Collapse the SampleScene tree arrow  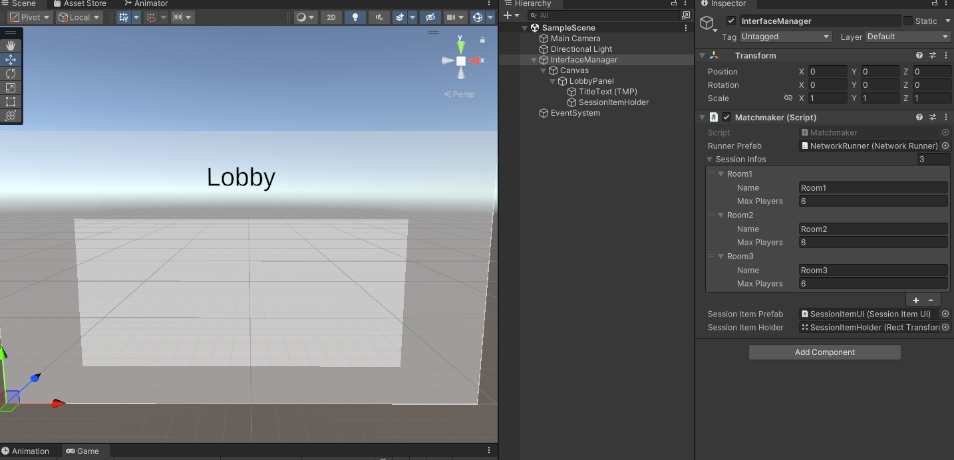click(525, 28)
